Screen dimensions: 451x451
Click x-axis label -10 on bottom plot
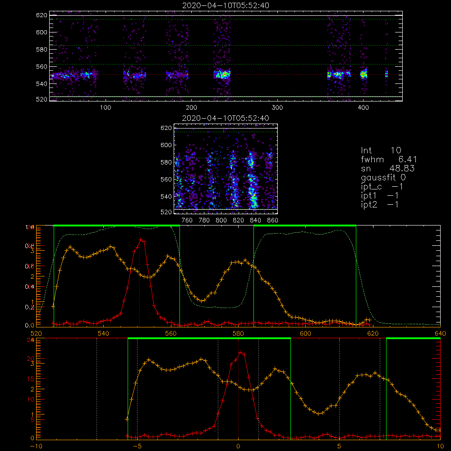point(36,446)
